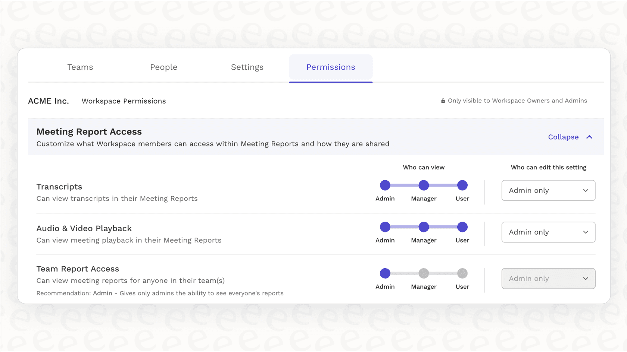
Task: Click the chevron on the Team Report Access dropdown
Action: coord(586,278)
